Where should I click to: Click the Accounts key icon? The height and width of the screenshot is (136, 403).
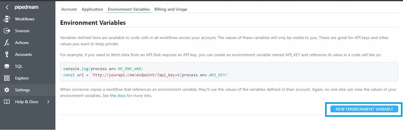point(7,54)
